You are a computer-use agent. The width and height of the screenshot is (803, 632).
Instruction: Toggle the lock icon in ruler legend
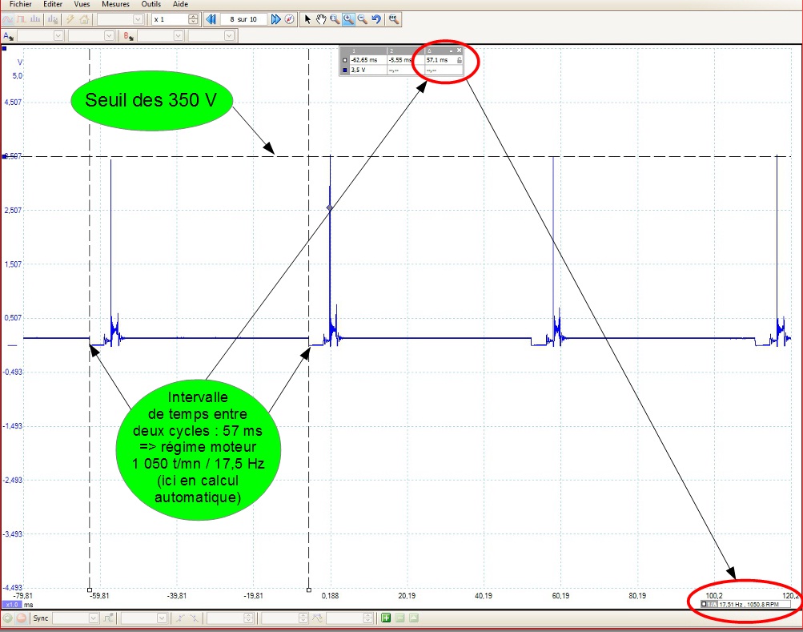click(459, 60)
